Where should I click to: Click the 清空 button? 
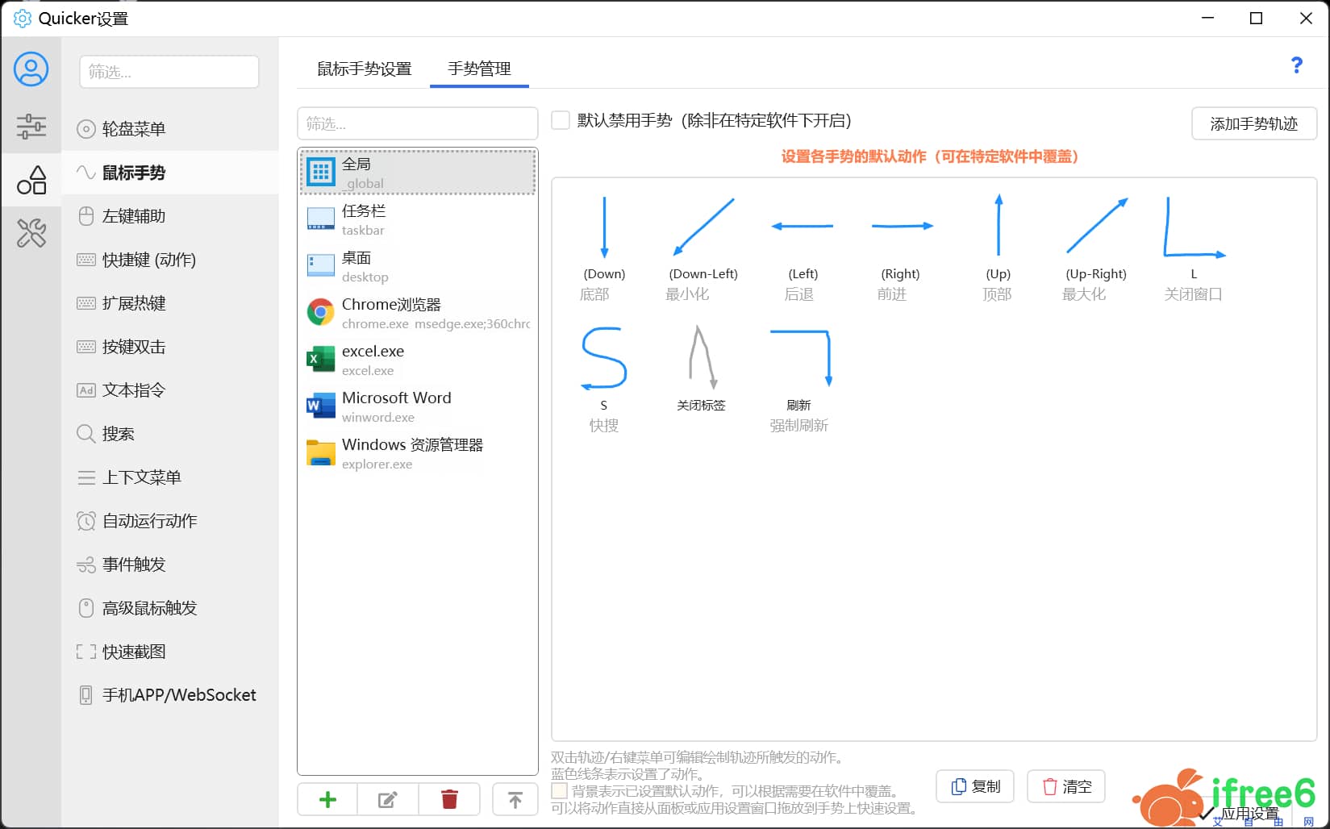click(x=1066, y=786)
